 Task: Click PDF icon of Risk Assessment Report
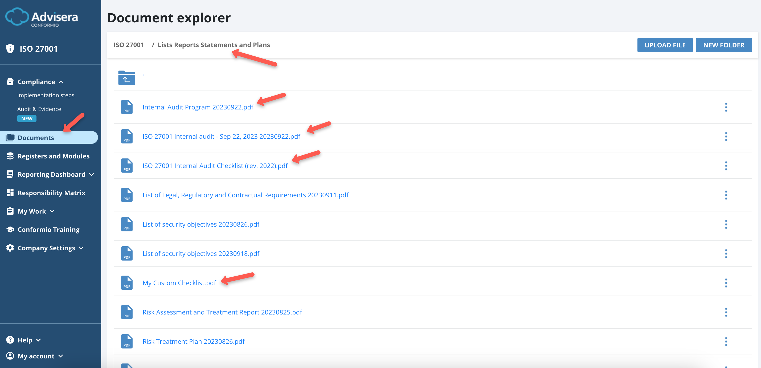click(127, 312)
